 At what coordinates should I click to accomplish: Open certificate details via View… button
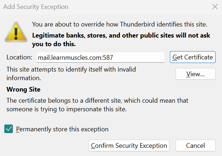point(196,74)
